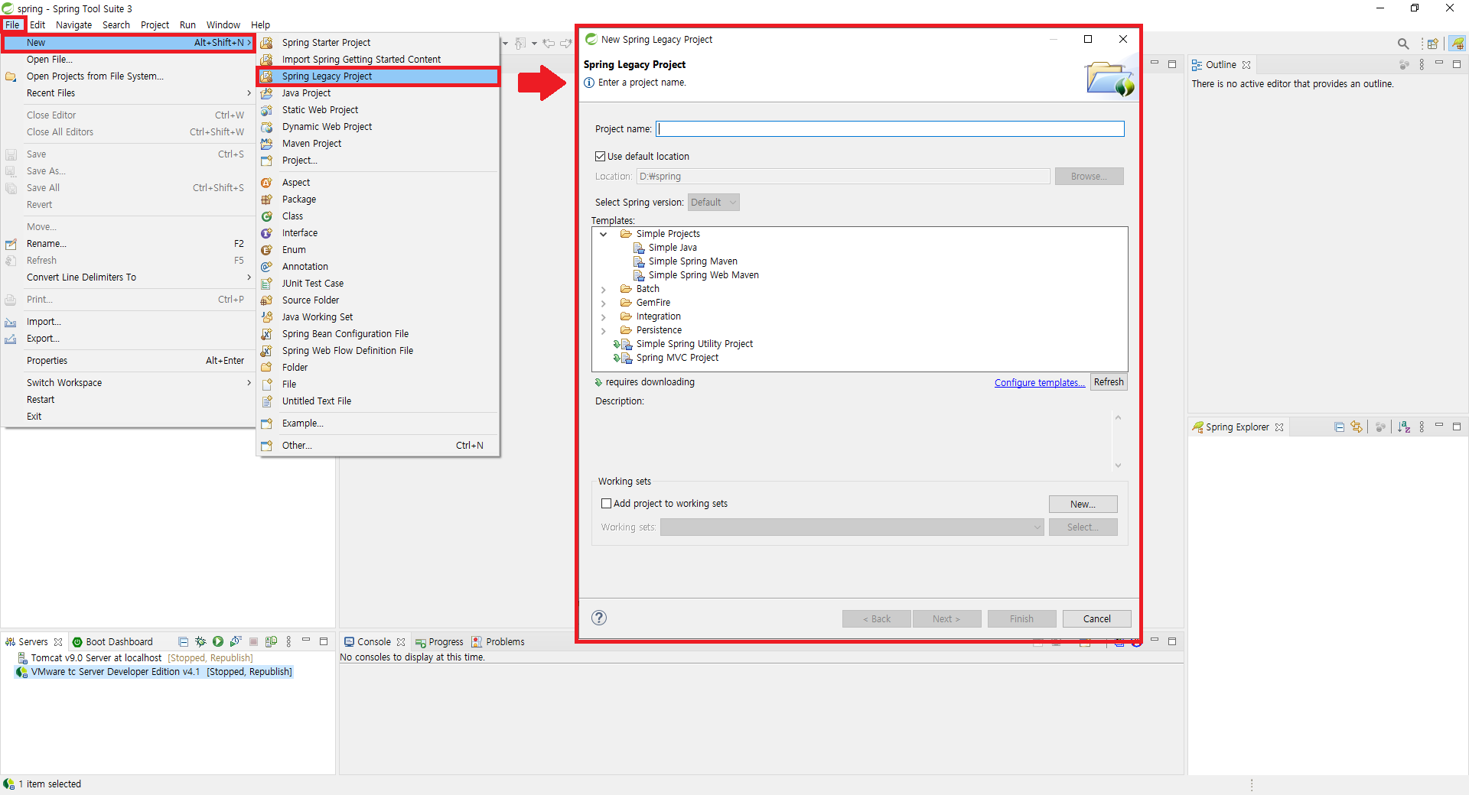The image size is (1469, 795).
Task: Expand the Persistence template folder
Action: coord(604,331)
